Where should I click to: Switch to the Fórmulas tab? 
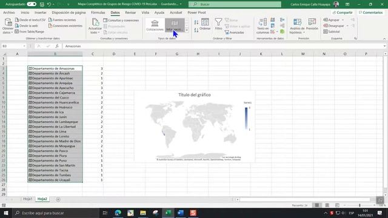click(x=98, y=12)
